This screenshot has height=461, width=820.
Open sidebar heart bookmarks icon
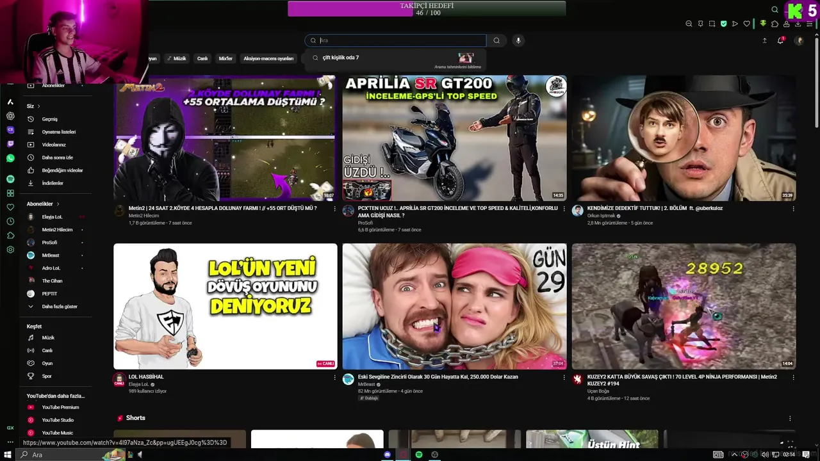point(10,207)
